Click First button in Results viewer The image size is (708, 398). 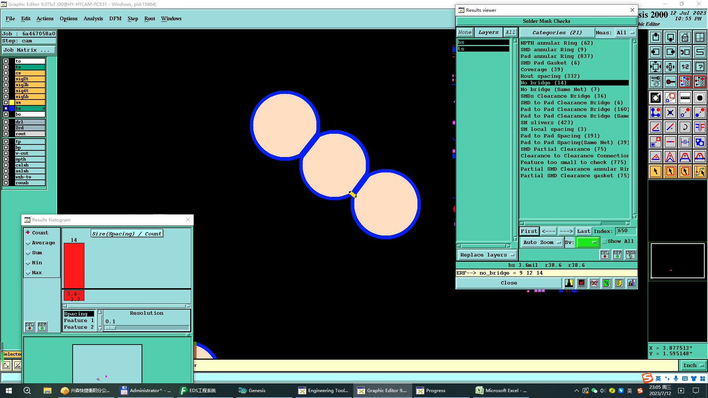[529, 231]
